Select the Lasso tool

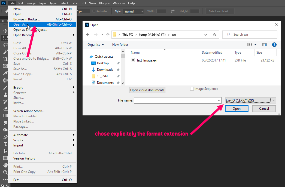point(5,45)
